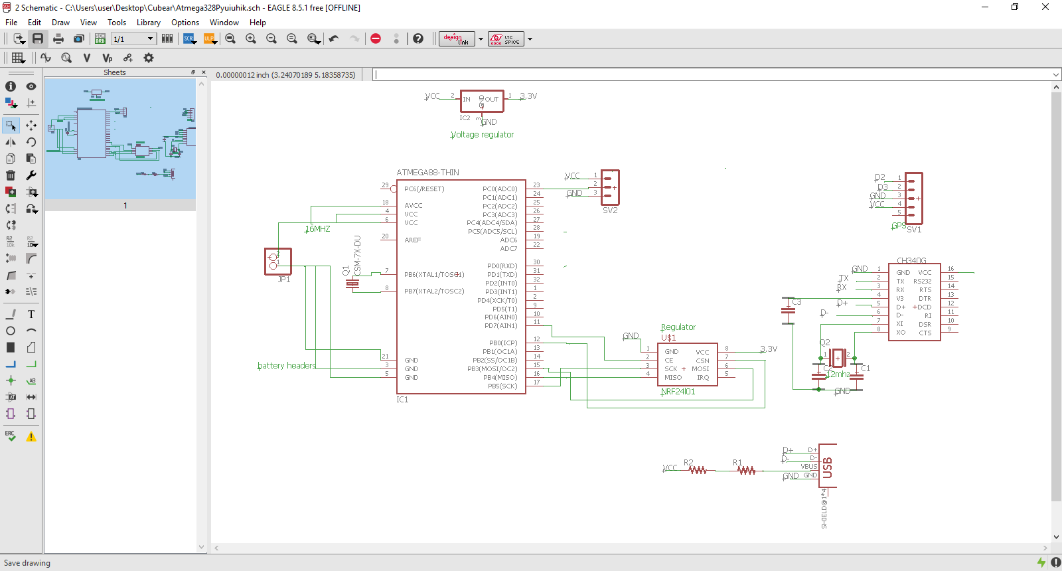Select the Move tool
The height and width of the screenshot is (571, 1062).
pyautogui.click(x=31, y=125)
